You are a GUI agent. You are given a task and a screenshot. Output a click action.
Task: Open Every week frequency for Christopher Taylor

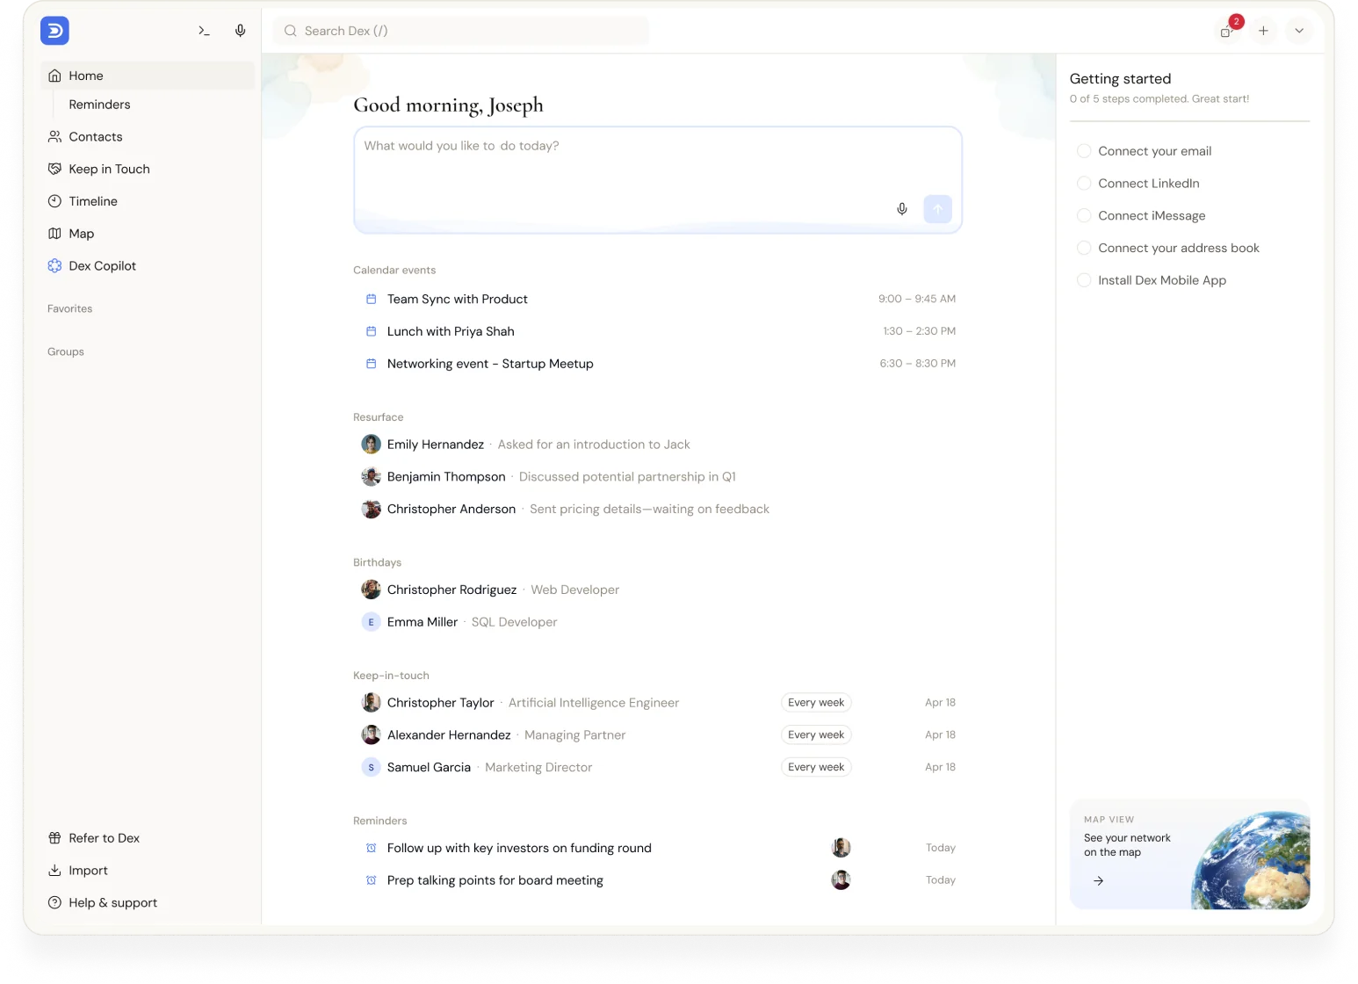[816, 703]
